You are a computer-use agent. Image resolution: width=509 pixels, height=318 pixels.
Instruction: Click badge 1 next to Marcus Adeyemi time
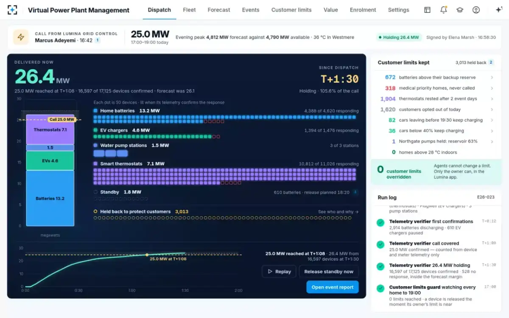tap(98, 40)
